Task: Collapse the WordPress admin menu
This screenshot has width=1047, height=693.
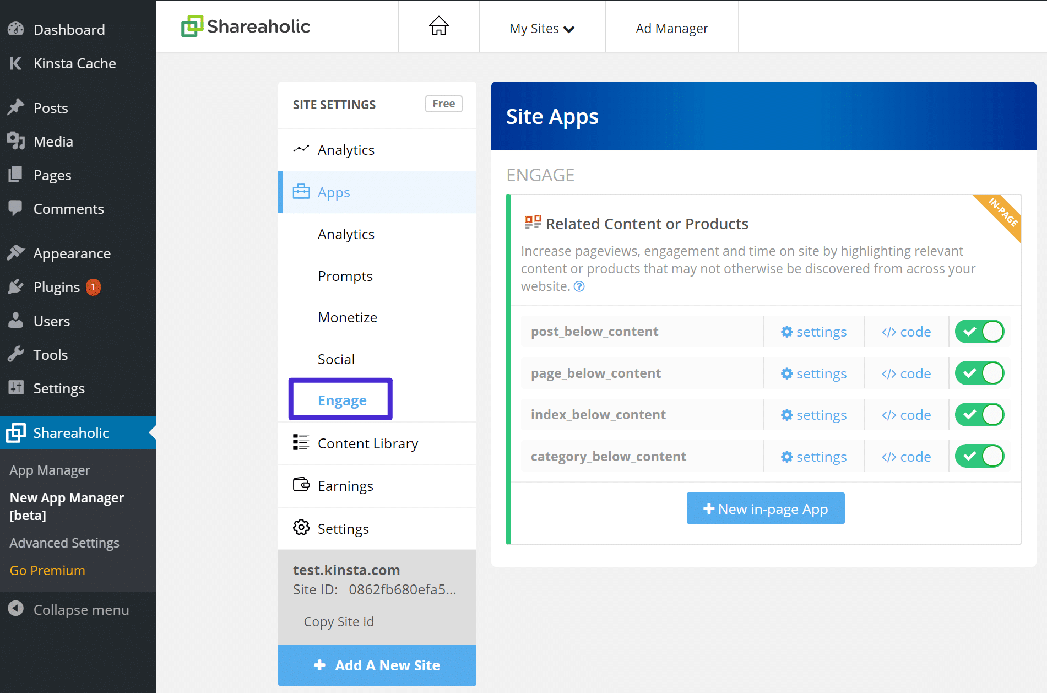Action: click(x=80, y=610)
